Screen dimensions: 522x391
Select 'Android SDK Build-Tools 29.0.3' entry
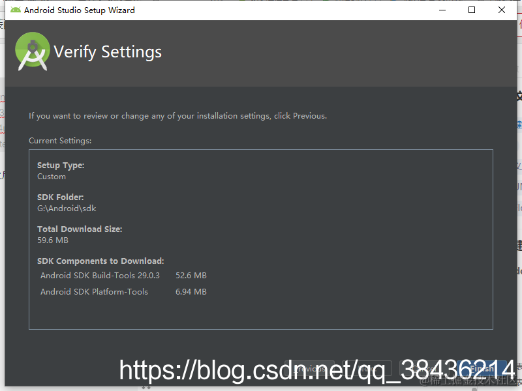pyautogui.click(x=100, y=276)
